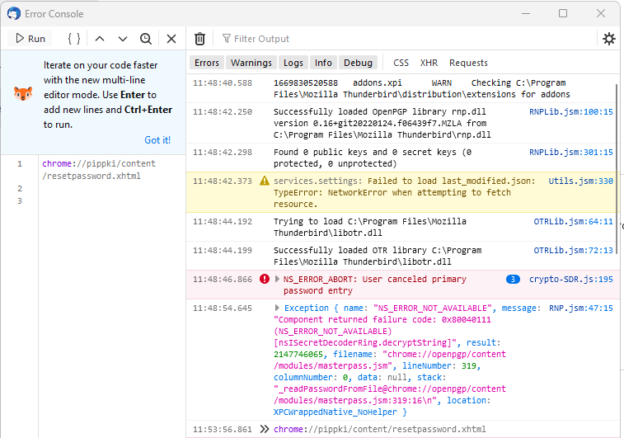Expand the NS_ERROR_ABORT error message
Image resolution: width=624 pixels, height=438 pixels.
tap(277, 279)
